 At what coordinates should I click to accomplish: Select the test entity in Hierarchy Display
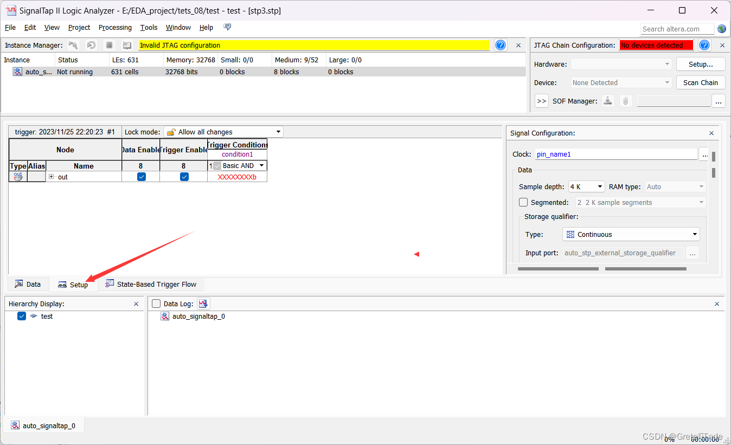47,316
